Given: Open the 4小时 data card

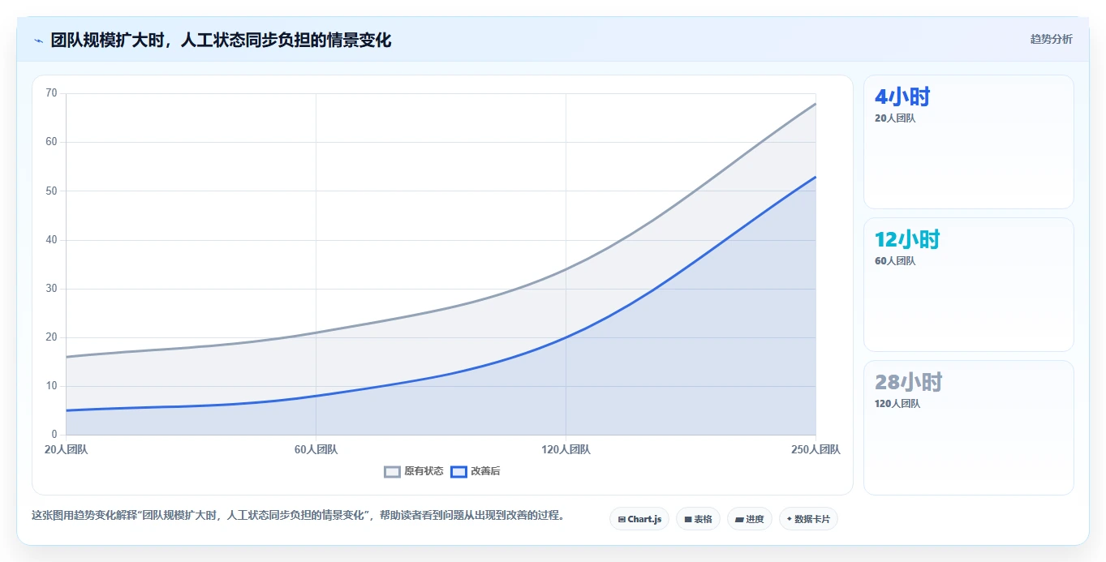Looking at the screenshot, I should pos(969,142).
